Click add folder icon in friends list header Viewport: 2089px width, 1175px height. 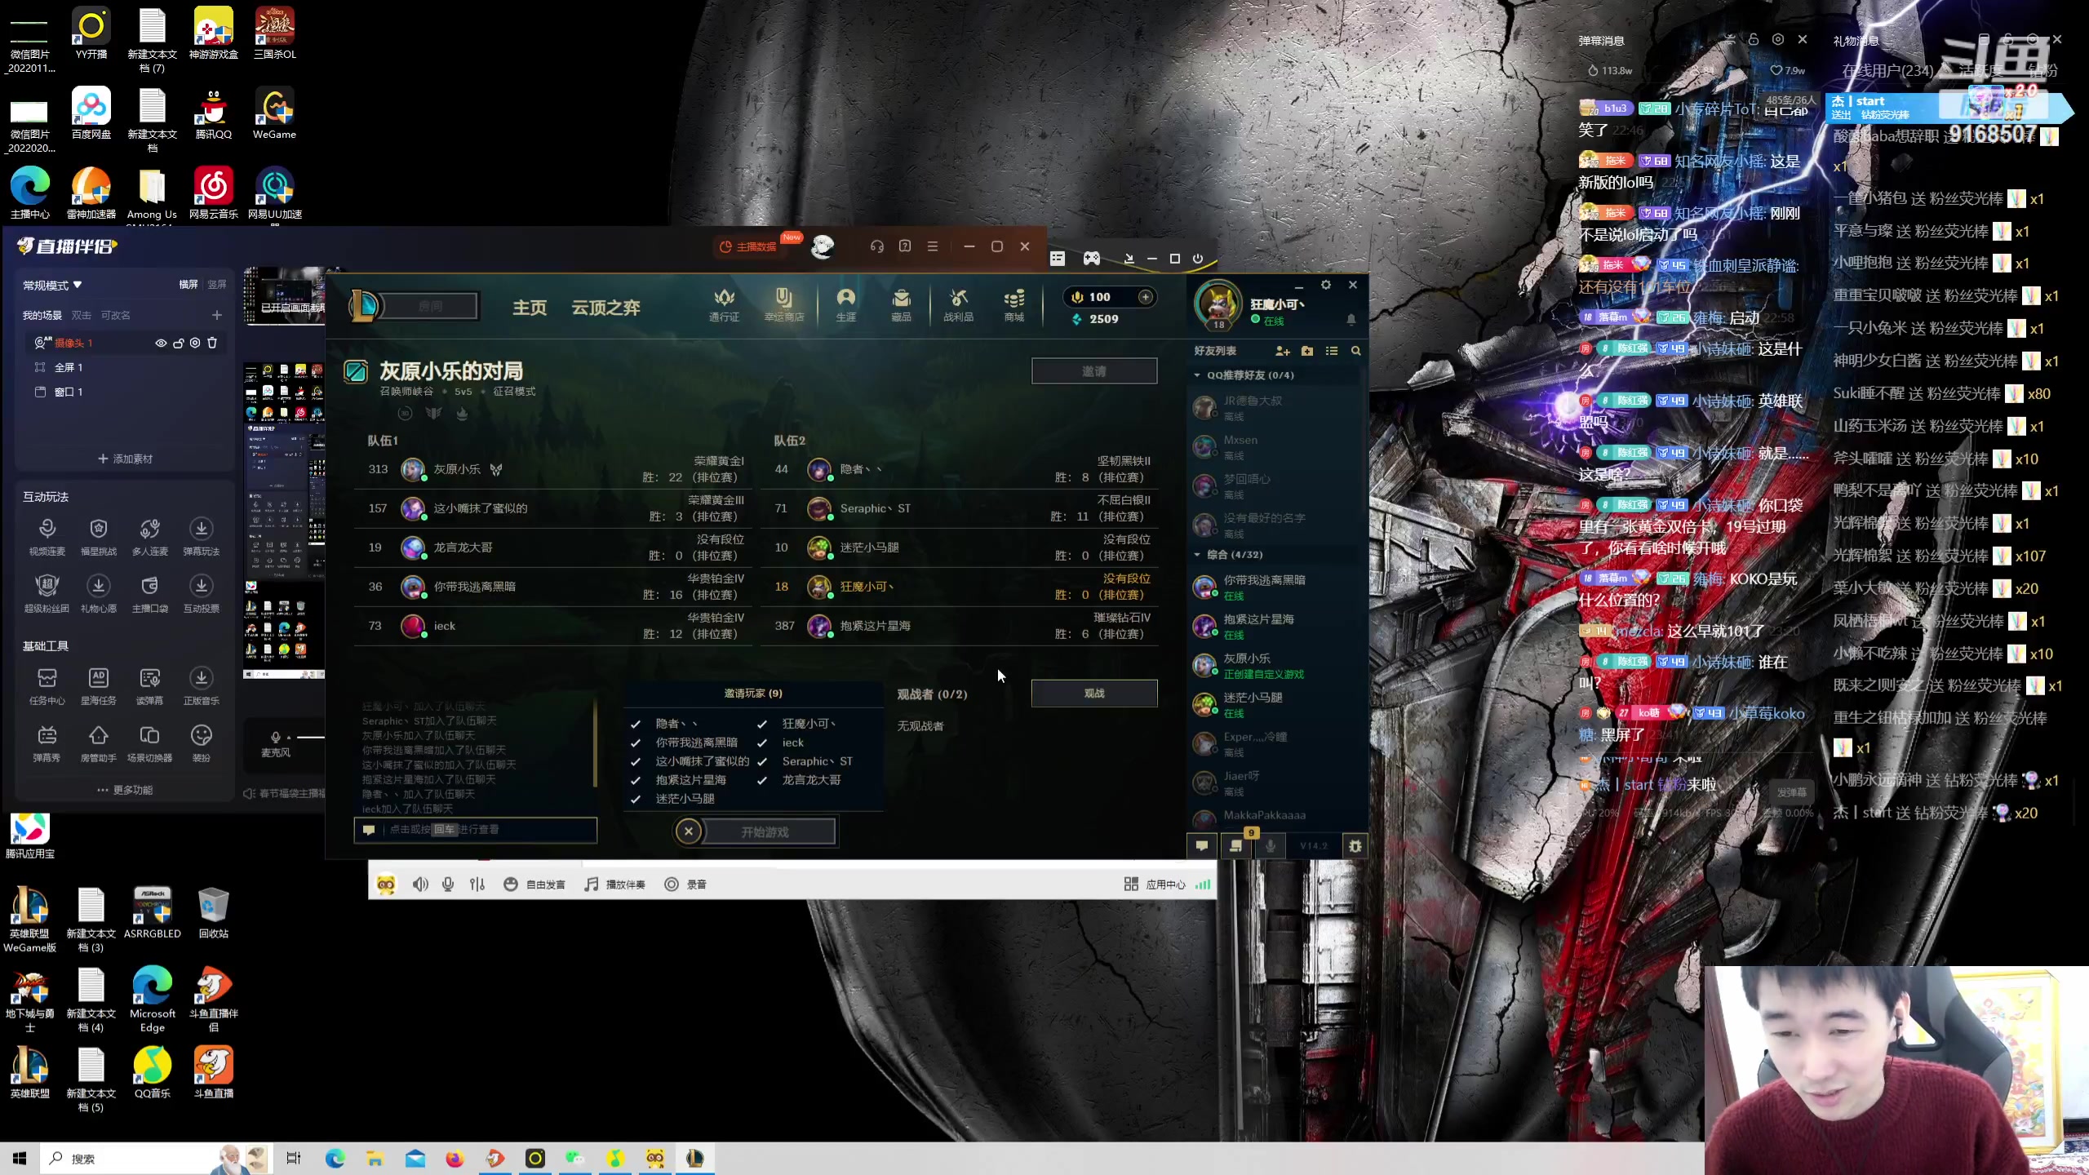pyautogui.click(x=1307, y=351)
